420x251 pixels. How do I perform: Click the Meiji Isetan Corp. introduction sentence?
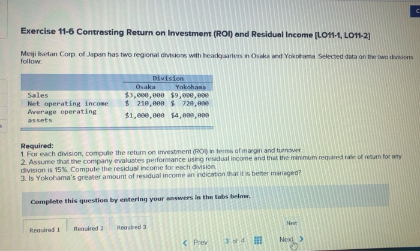click(217, 58)
